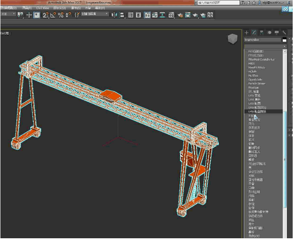Activate the Select and Manipulate tool

point(29,15)
